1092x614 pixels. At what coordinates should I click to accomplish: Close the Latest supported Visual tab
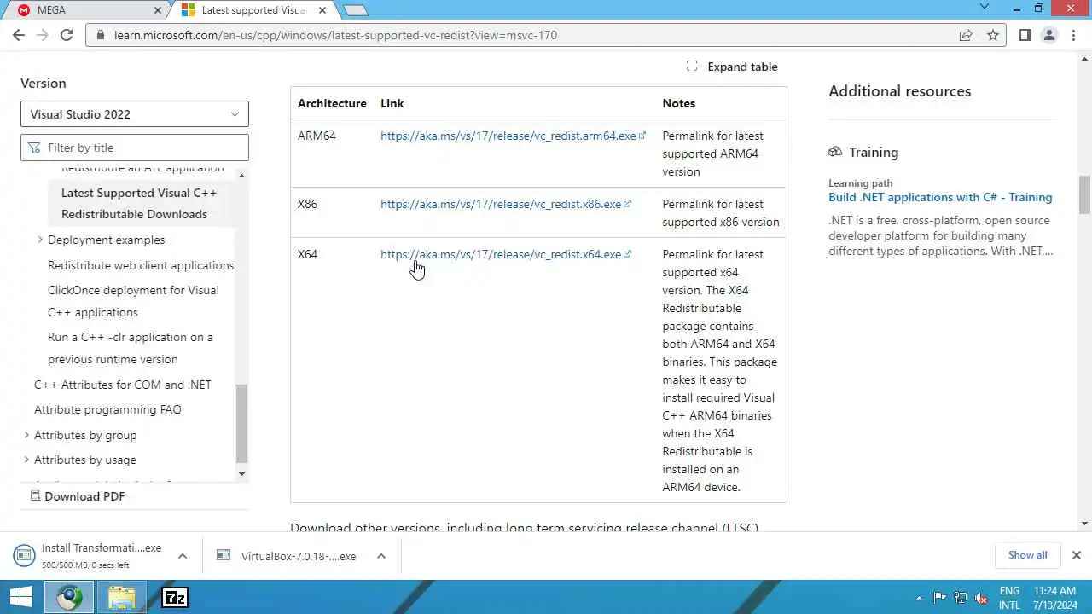point(322,10)
